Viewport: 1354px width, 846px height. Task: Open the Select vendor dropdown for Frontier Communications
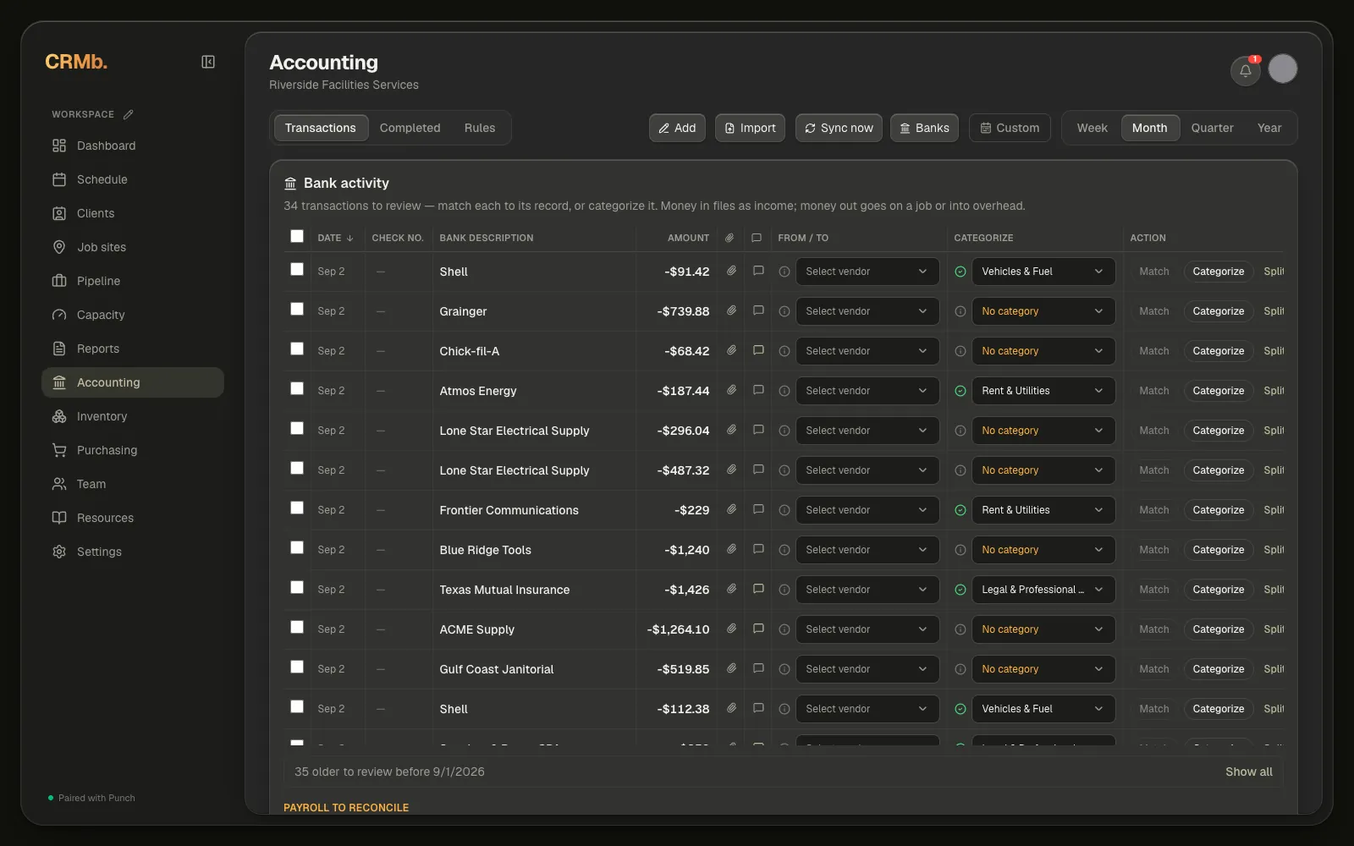tap(867, 510)
